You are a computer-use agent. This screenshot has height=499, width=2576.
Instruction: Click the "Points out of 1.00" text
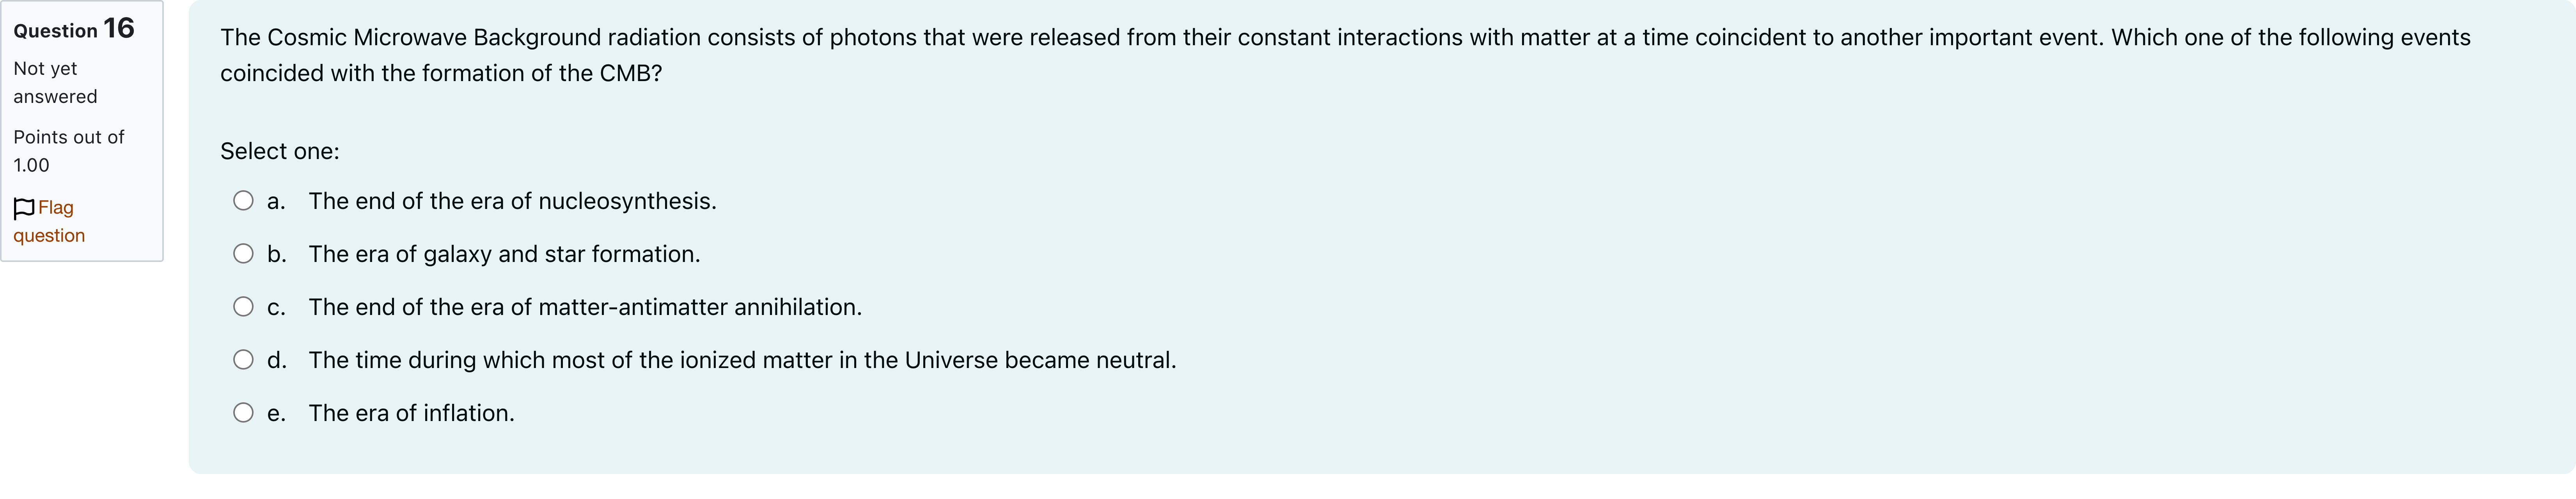[x=68, y=151]
